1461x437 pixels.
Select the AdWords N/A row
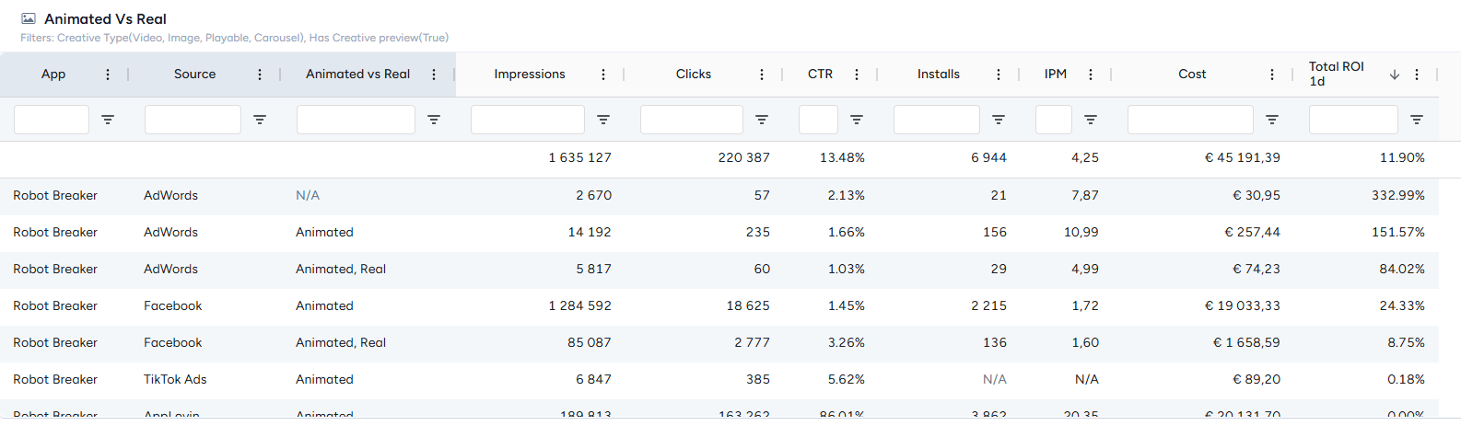pos(719,196)
